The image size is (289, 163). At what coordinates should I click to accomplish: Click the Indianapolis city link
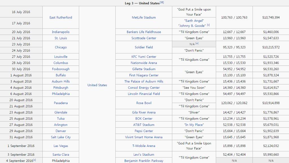(x=61, y=32)
